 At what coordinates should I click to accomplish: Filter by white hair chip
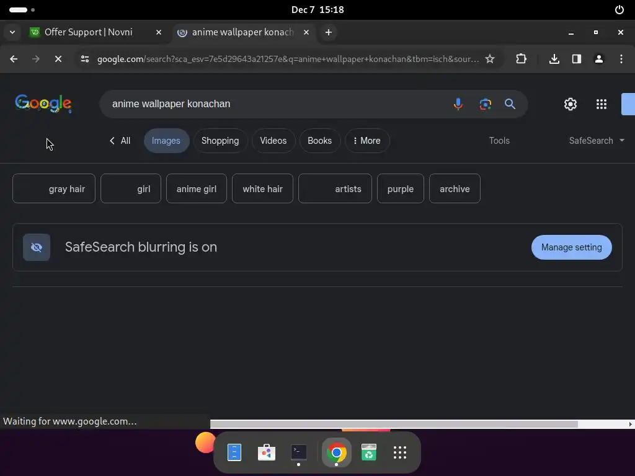262,188
